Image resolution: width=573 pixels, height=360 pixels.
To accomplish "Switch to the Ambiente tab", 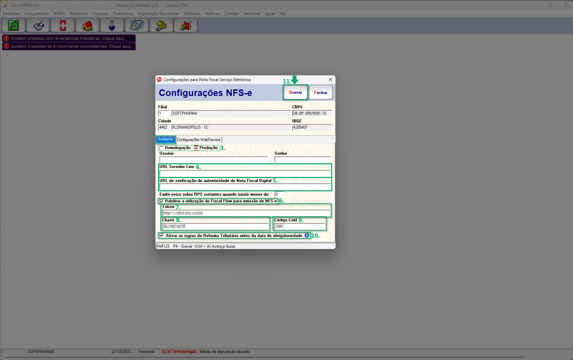I will click(165, 139).
